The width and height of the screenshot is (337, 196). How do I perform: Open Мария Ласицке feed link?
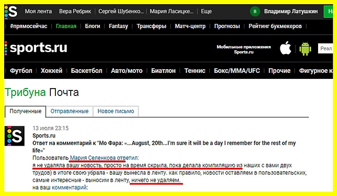(x=171, y=12)
